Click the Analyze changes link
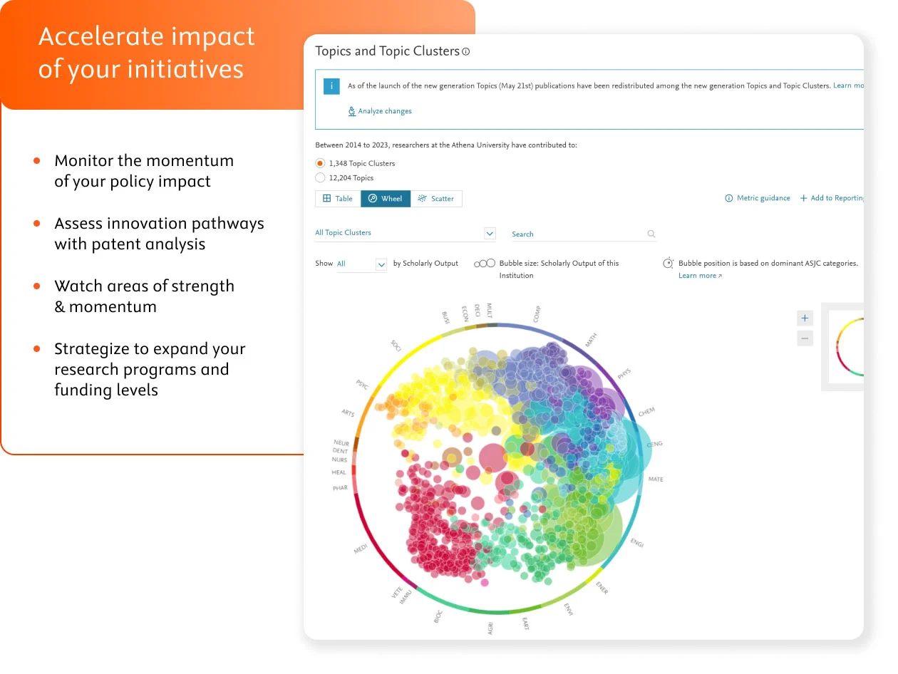Viewport: 898px width, 674px height. (384, 111)
